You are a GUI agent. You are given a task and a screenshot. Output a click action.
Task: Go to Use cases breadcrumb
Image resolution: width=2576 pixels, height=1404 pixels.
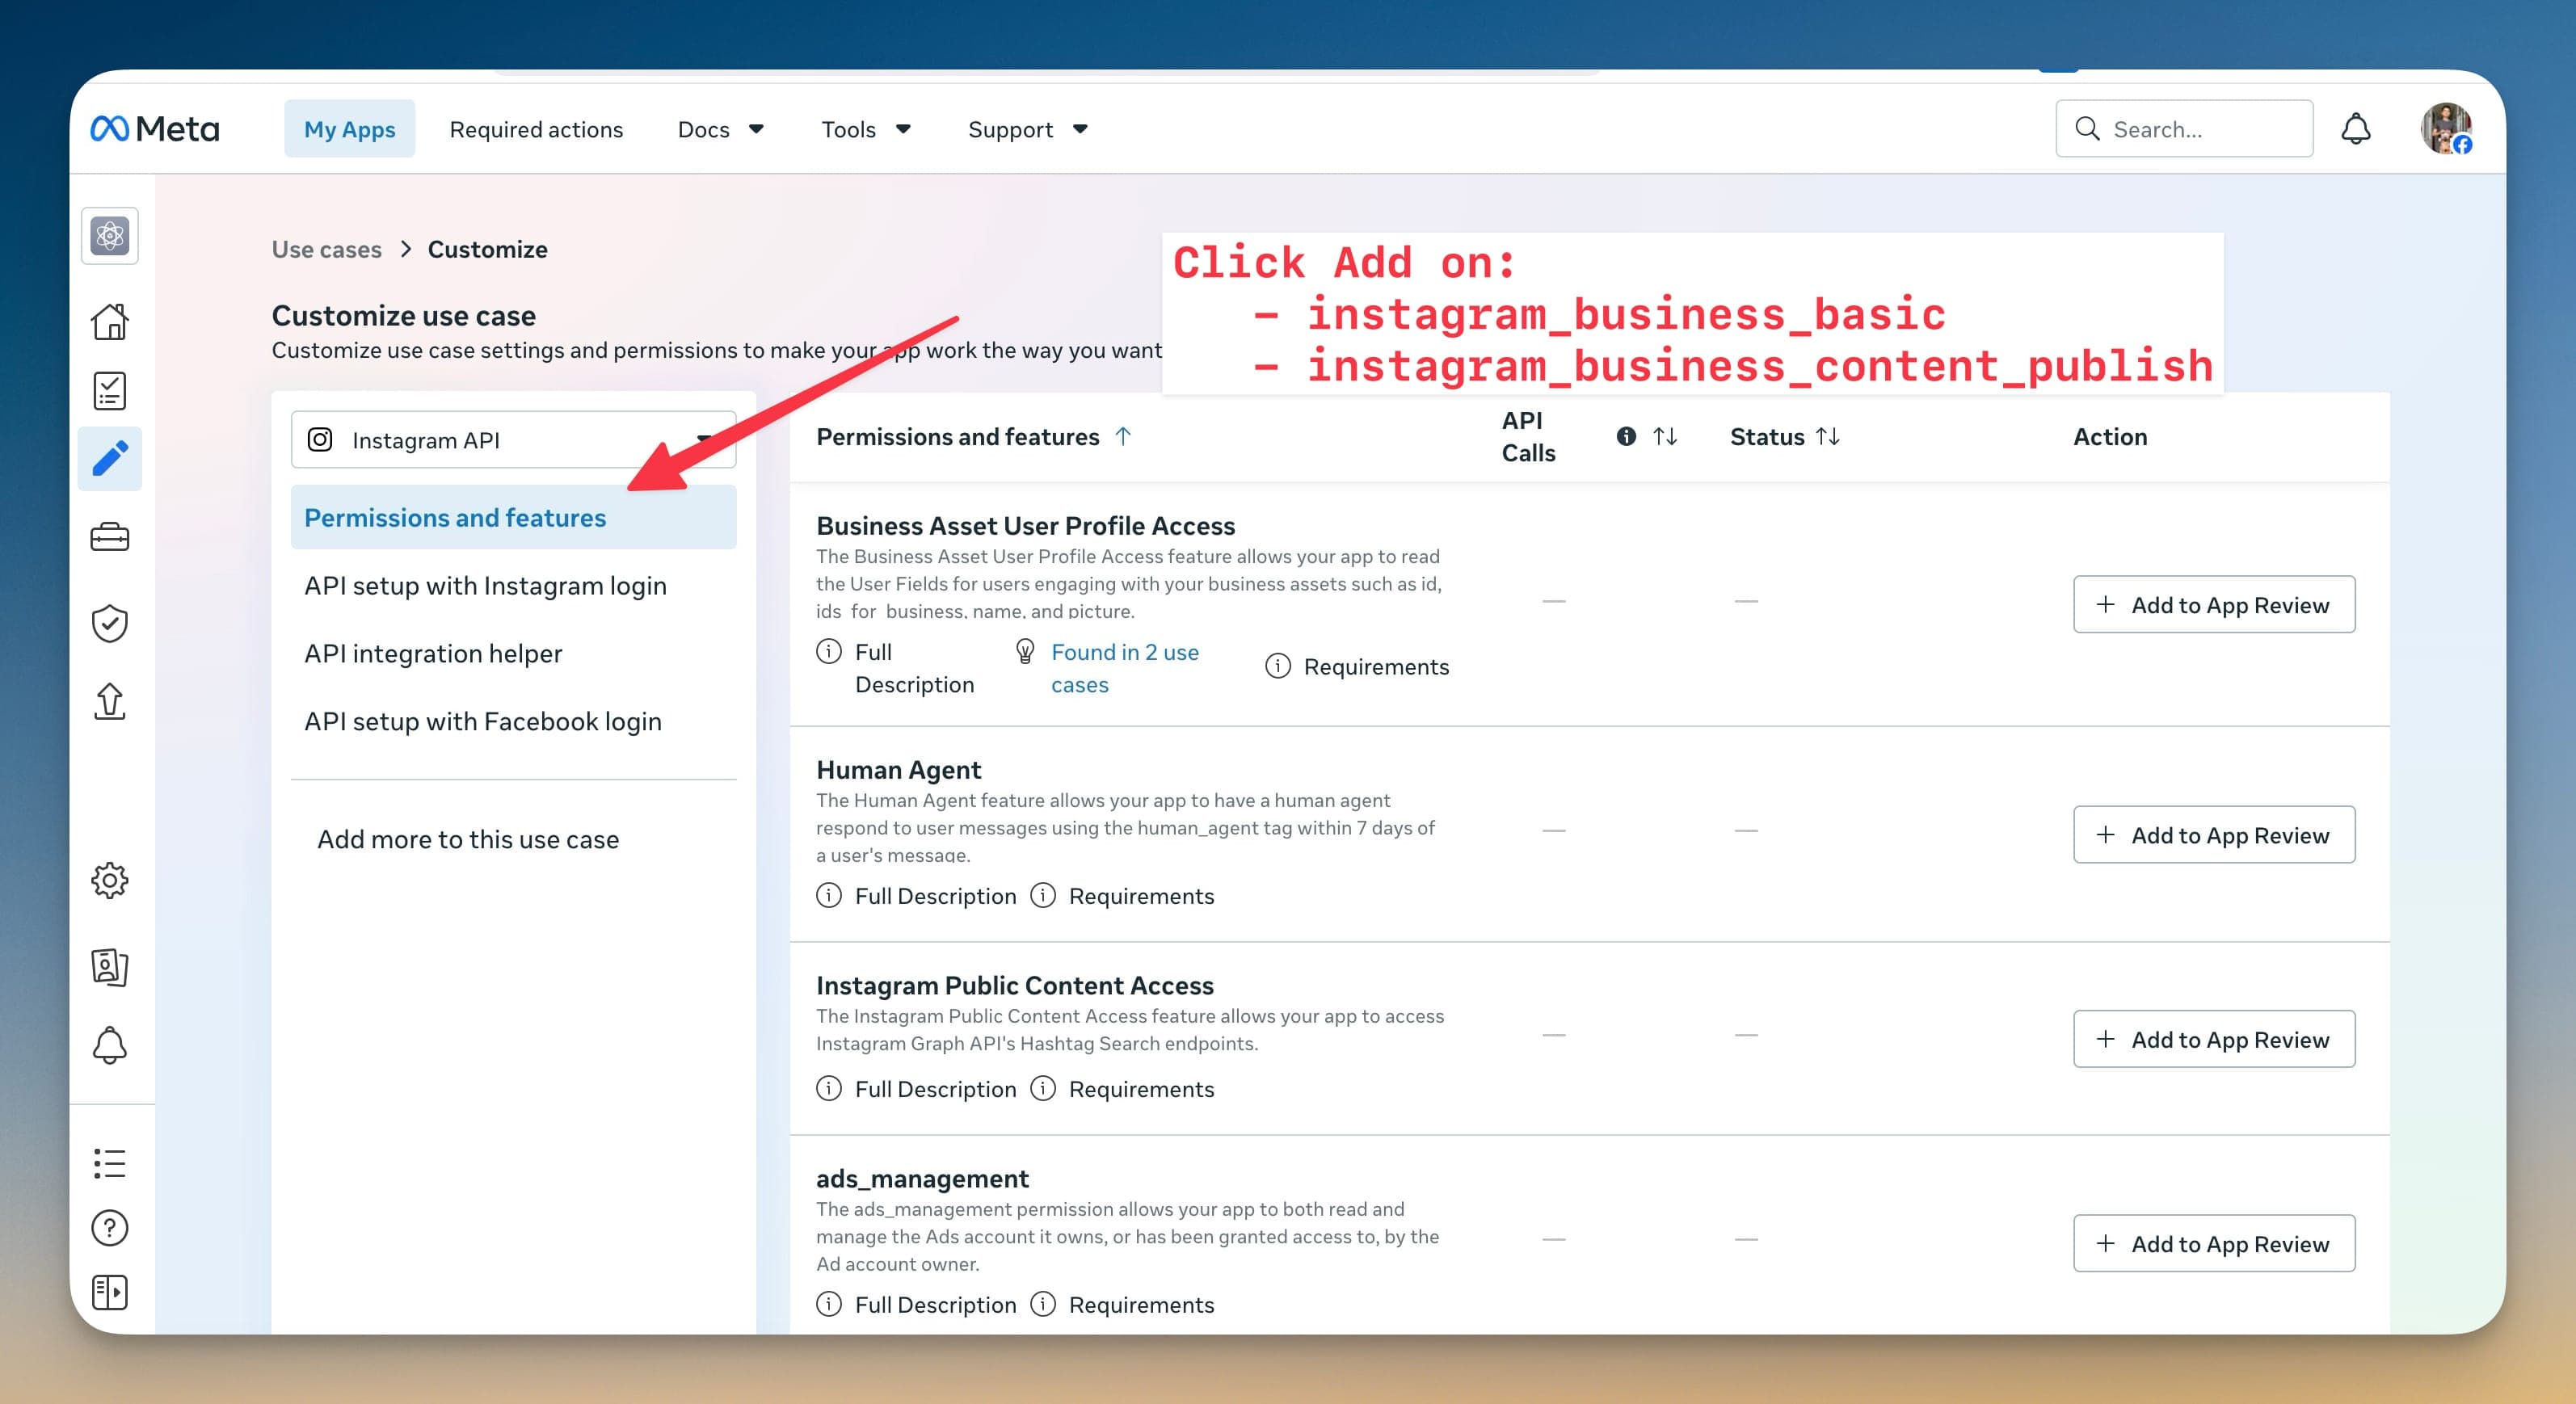click(327, 249)
